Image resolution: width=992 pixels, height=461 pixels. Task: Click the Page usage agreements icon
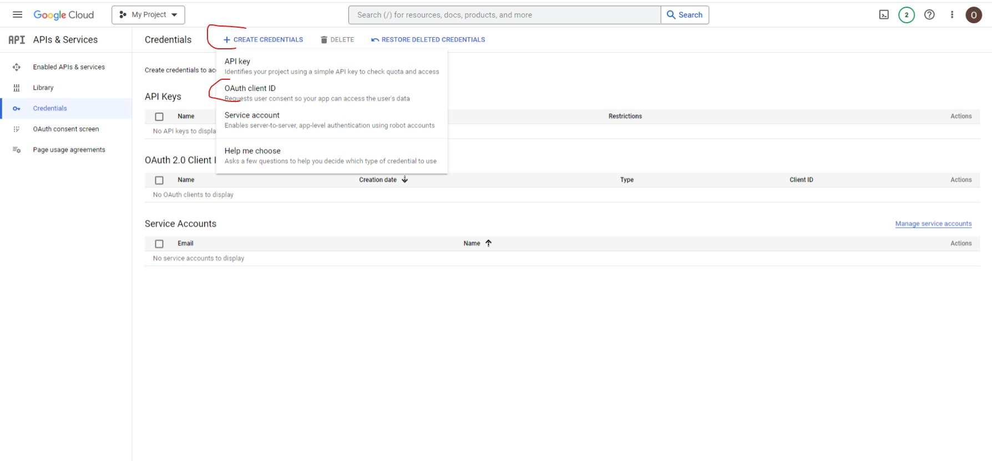coord(17,150)
